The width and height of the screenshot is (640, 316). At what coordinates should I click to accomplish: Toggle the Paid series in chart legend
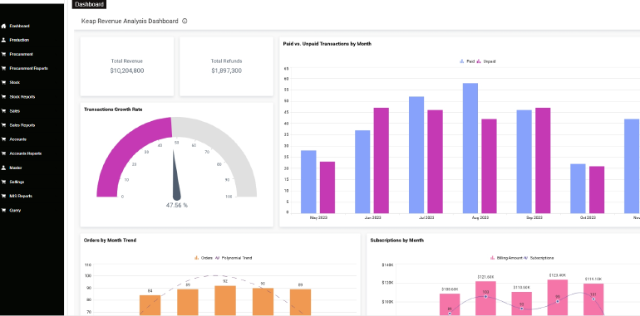click(467, 61)
